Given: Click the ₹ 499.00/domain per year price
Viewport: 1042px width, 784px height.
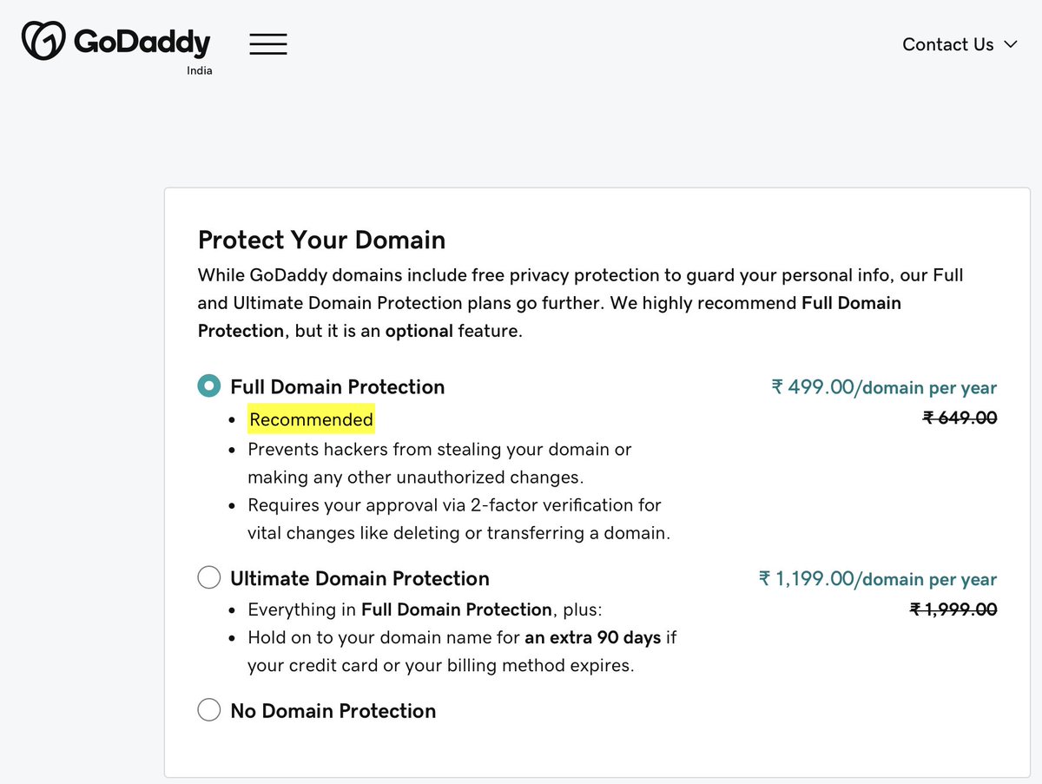Looking at the screenshot, I should coord(884,388).
